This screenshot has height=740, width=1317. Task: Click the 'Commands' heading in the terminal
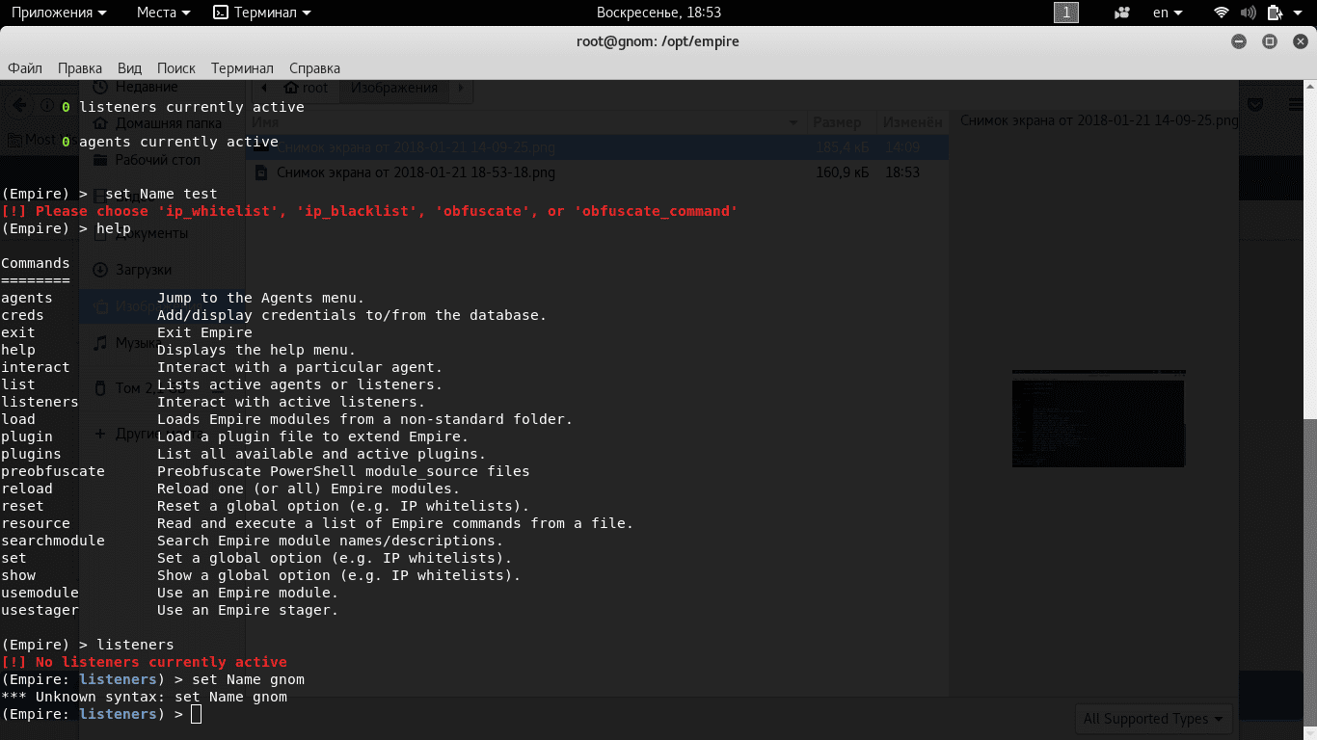pyautogui.click(x=36, y=263)
